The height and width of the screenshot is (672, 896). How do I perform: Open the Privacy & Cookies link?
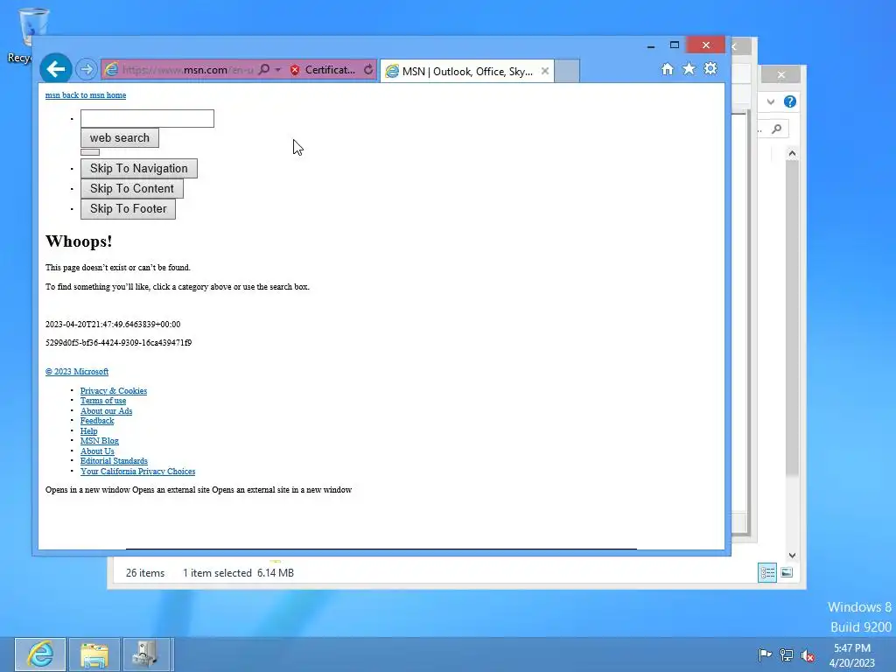(x=114, y=391)
